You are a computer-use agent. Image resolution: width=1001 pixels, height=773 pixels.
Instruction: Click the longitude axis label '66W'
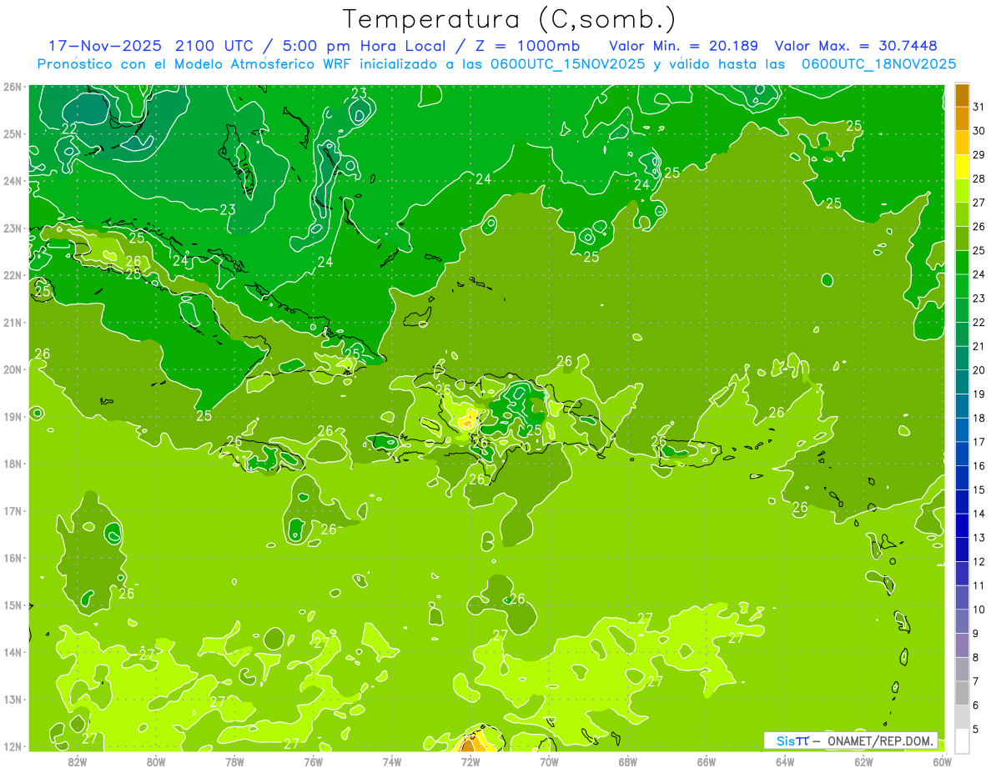706,761
